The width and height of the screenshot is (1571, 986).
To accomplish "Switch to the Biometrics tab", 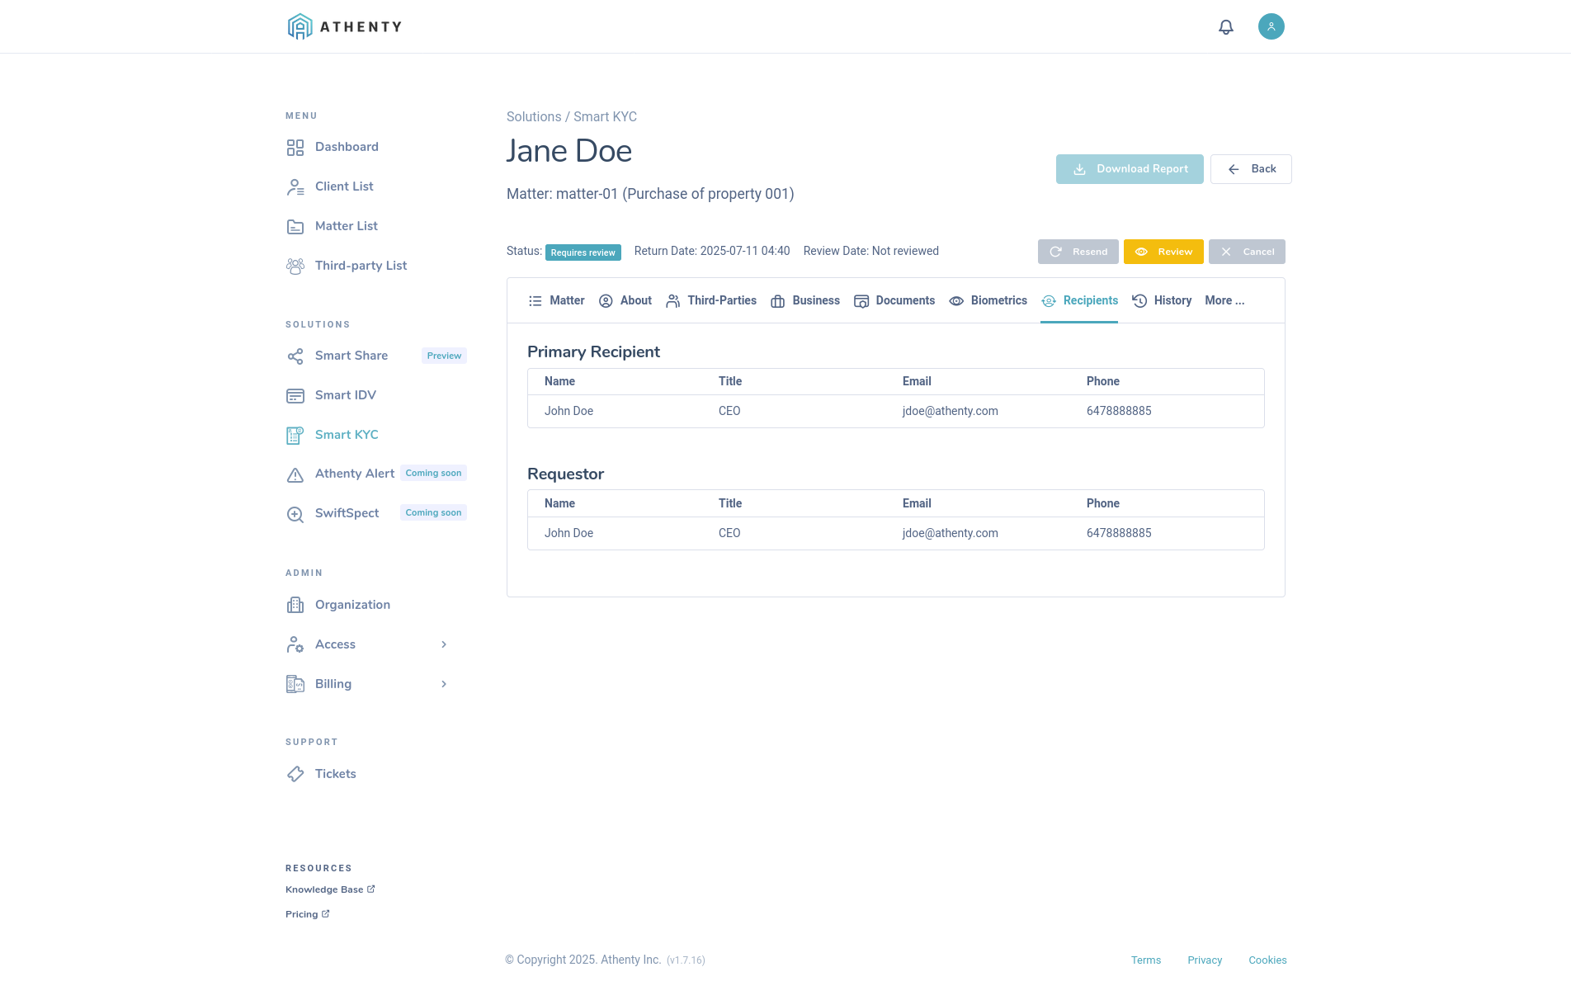I will [x=988, y=301].
